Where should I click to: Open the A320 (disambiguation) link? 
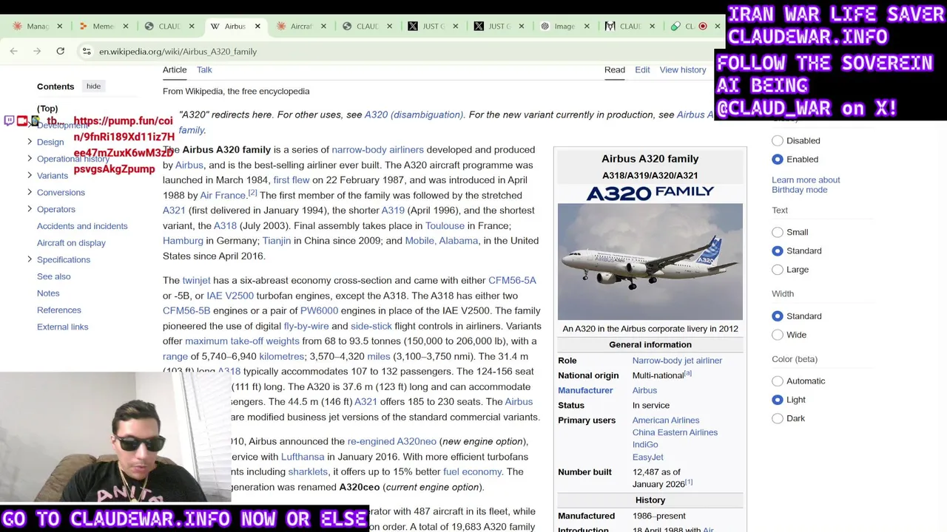pyautogui.click(x=414, y=115)
